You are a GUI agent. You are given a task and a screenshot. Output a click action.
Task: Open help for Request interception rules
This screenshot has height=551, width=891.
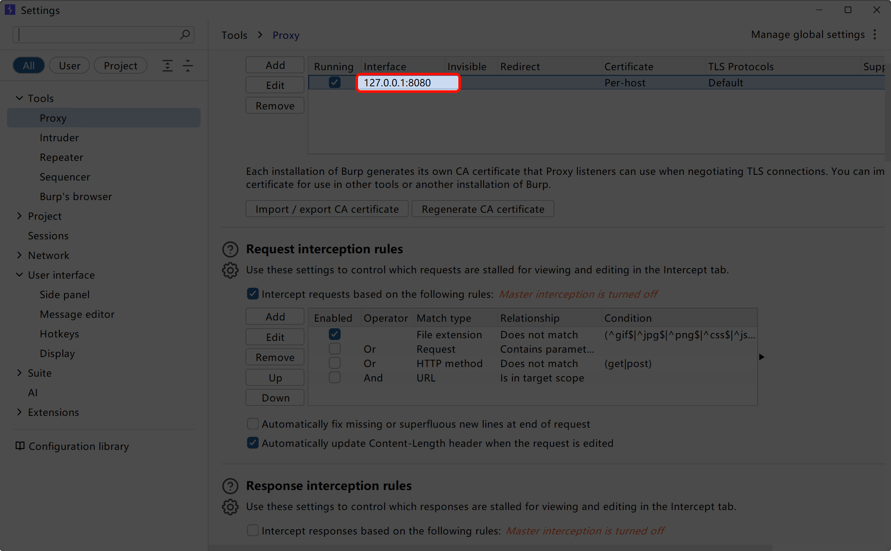230,249
